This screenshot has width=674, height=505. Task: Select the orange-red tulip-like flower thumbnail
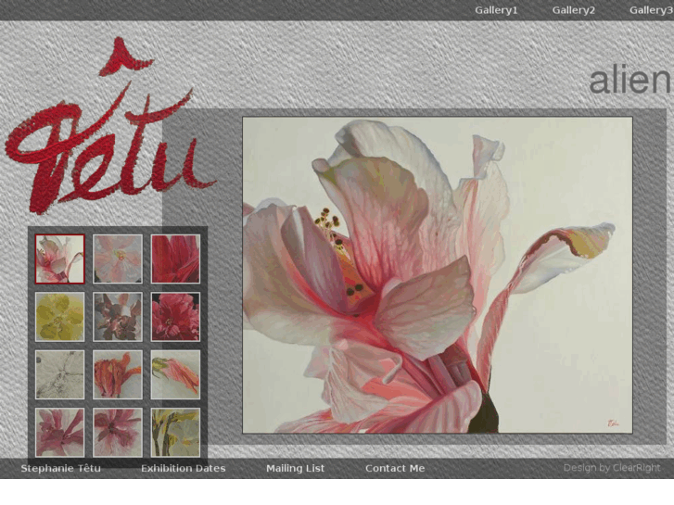click(118, 374)
